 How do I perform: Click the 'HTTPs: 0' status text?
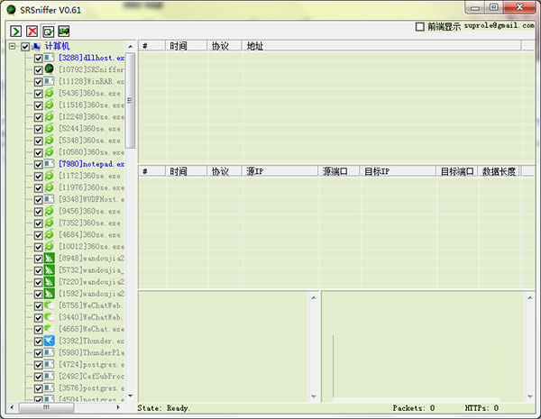pyautogui.click(x=481, y=408)
